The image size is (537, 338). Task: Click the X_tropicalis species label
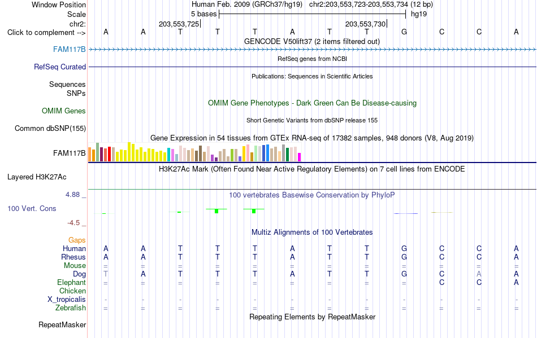click(x=67, y=300)
